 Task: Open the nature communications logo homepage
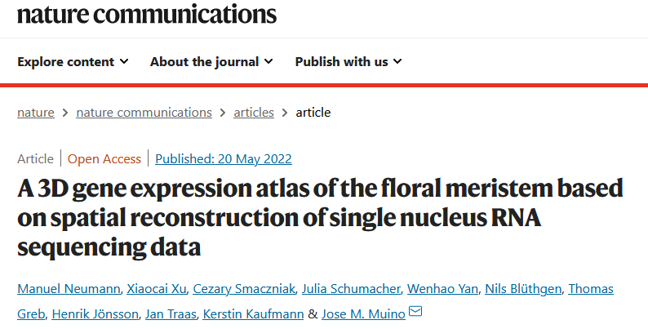pyautogui.click(x=147, y=14)
